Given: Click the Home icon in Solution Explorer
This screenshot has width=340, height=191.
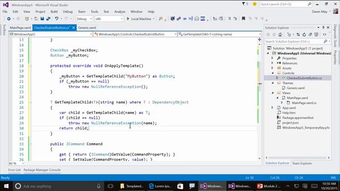Looking at the screenshot, I should coord(280,34).
